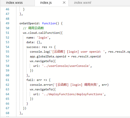
Task: Click line number 54 in gutter
Action: coord(7,47)
